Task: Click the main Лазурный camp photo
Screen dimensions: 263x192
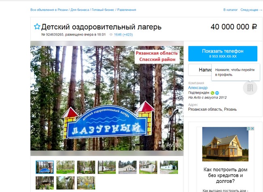Action: (x=107, y=98)
